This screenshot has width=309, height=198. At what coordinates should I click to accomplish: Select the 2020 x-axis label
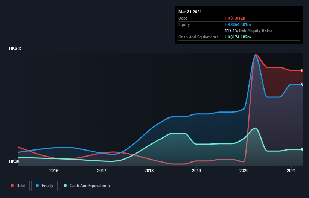[x=244, y=171]
